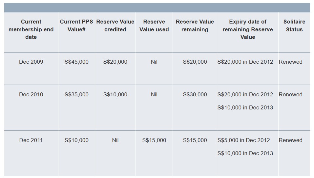Select S$10,000 credited cell in Dec 2010 row
Image resolution: width=314 pixels, height=178 pixels.
(115, 94)
